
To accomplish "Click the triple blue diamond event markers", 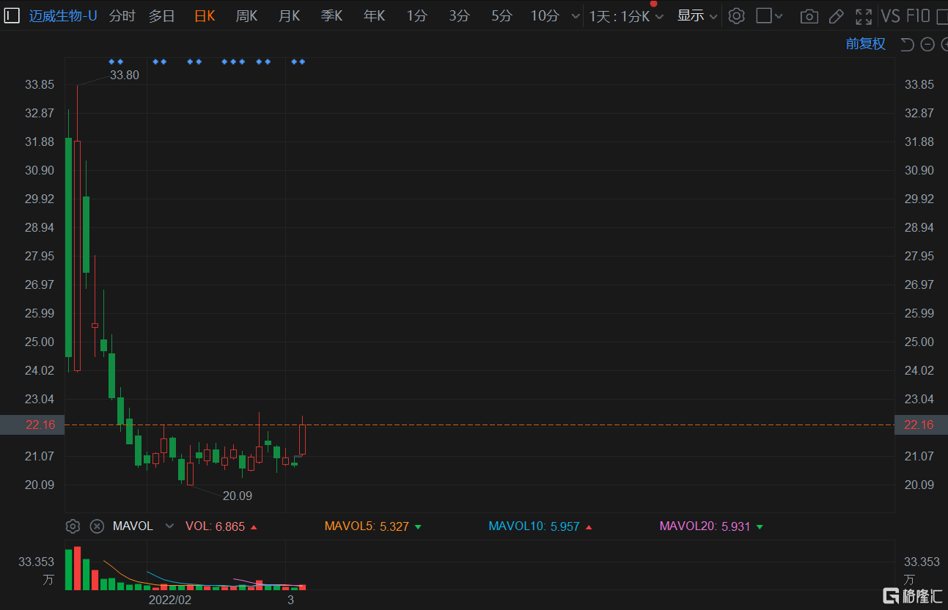I will point(233,62).
